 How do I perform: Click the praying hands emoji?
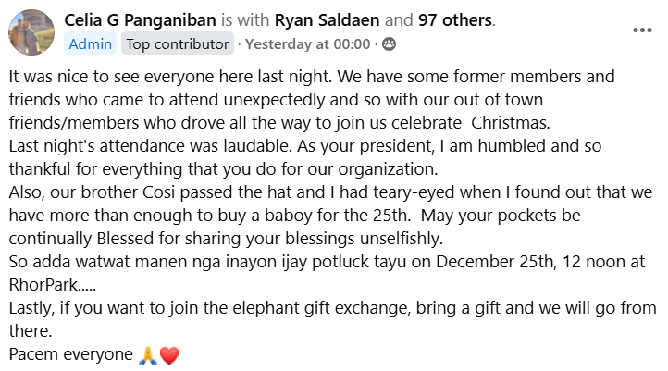pyautogui.click(x=145, y=354)
